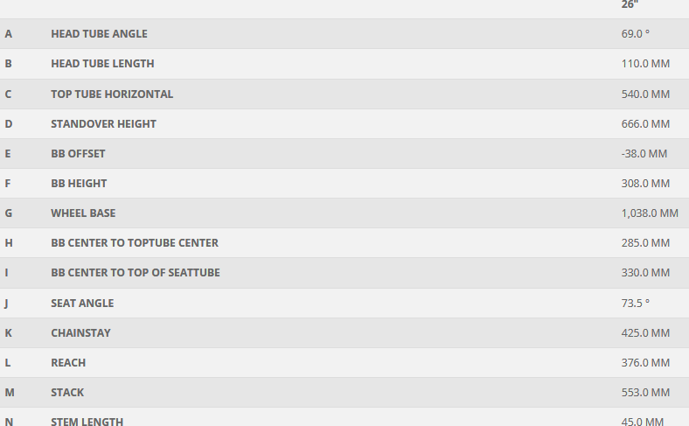
Task: Select the STACK row label
Action: pyautogui.click(x=67, y=393)
